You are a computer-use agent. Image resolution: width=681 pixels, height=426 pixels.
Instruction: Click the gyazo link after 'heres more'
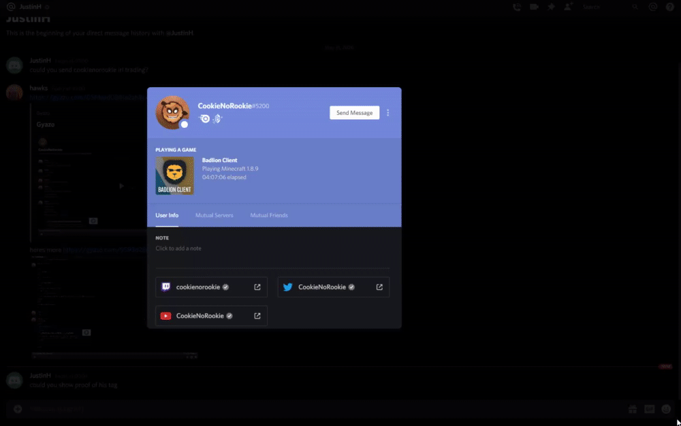point(105,250)
